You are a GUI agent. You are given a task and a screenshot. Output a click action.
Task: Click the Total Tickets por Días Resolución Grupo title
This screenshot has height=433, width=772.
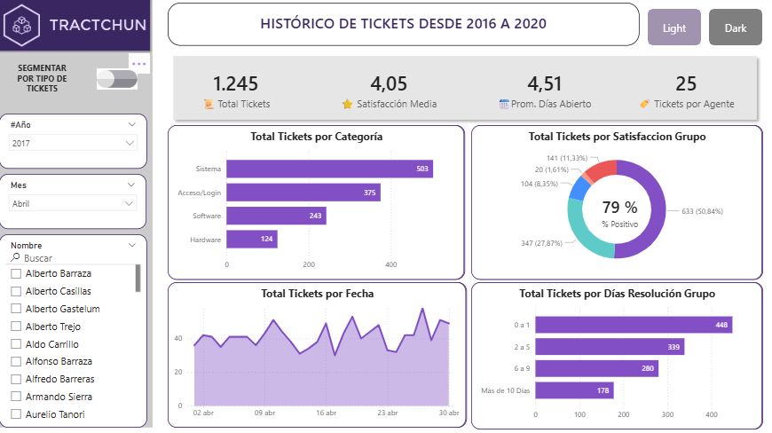617,294
